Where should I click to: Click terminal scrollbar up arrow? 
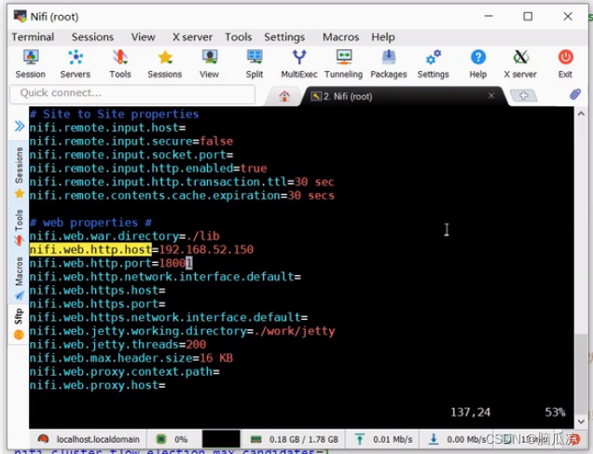tap(581, 114)
